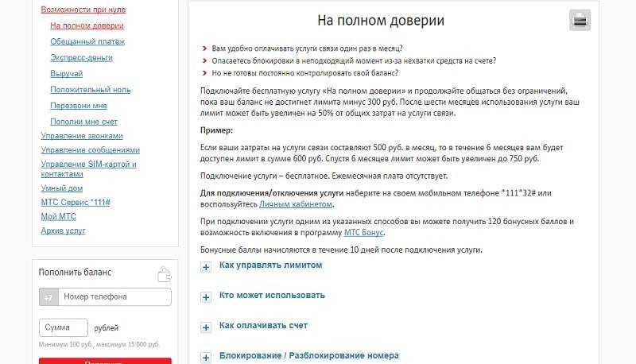Open Мой МТС link
This screenshot has height=364, width=636.
tap(58, 216)
